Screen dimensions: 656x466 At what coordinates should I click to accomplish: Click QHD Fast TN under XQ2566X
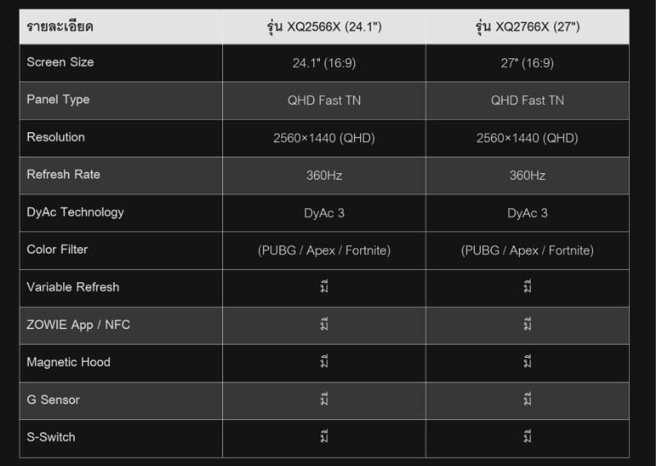324,100
